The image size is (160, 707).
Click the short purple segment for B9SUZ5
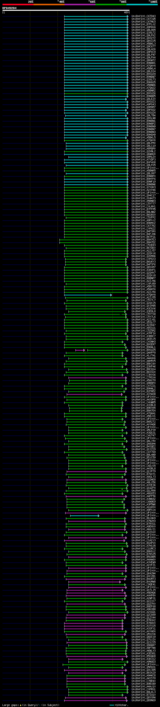tap(80, 350)
